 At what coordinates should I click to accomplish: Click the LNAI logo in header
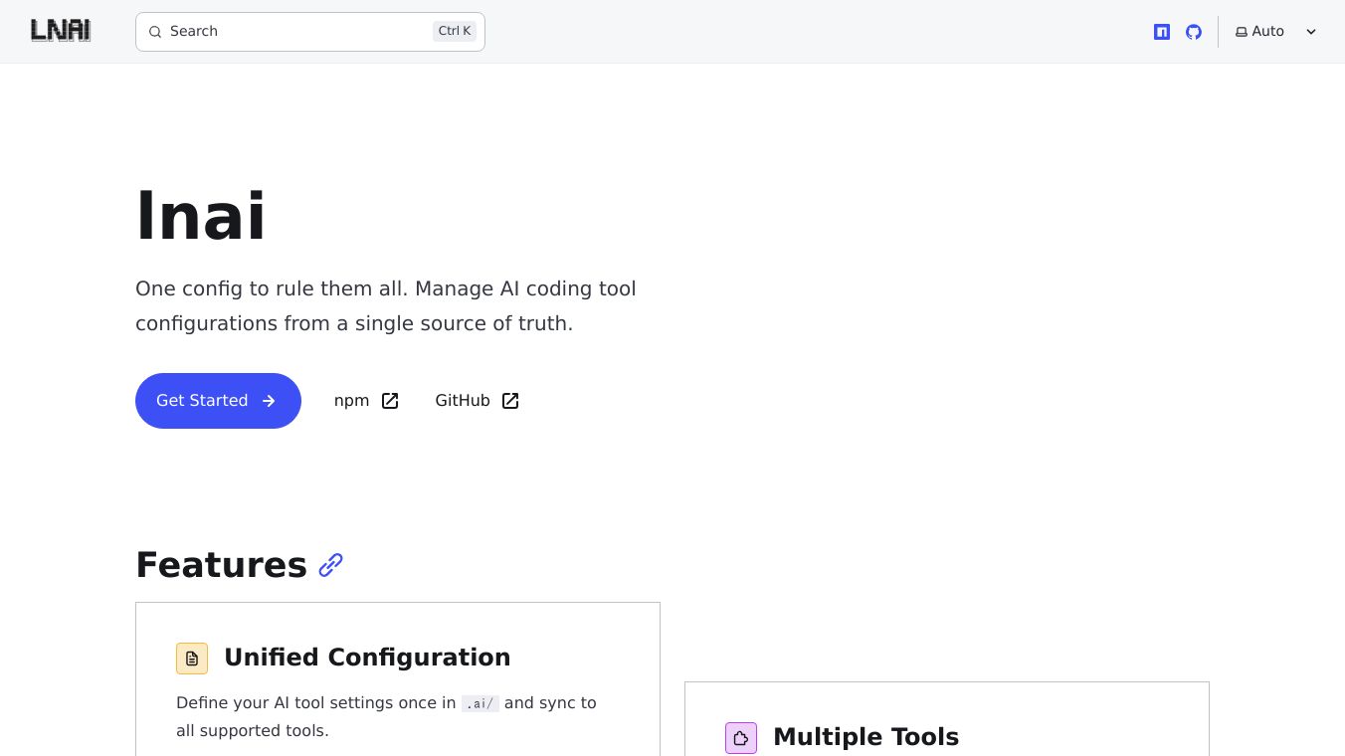[x=61, y=31]
